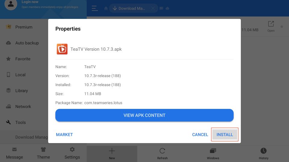
Task: Close the Download Manager tab
Action: (153, 8)
